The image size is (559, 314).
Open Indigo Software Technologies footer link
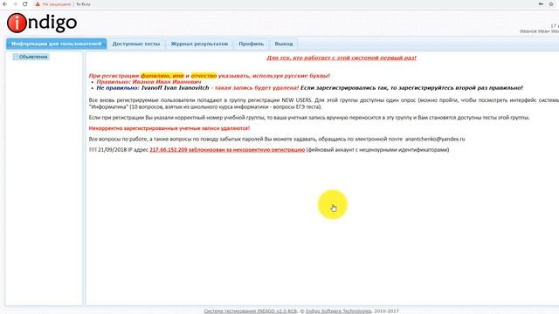tap(338, 311)
